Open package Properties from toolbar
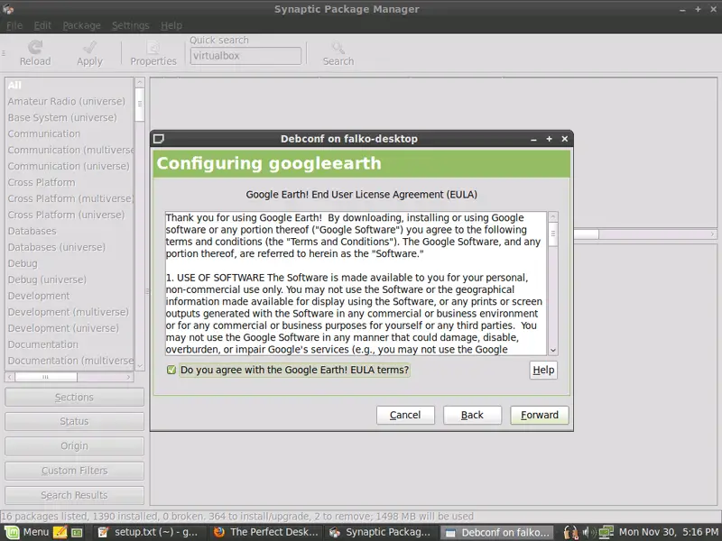The image size is (722, 541). [153, 53]
